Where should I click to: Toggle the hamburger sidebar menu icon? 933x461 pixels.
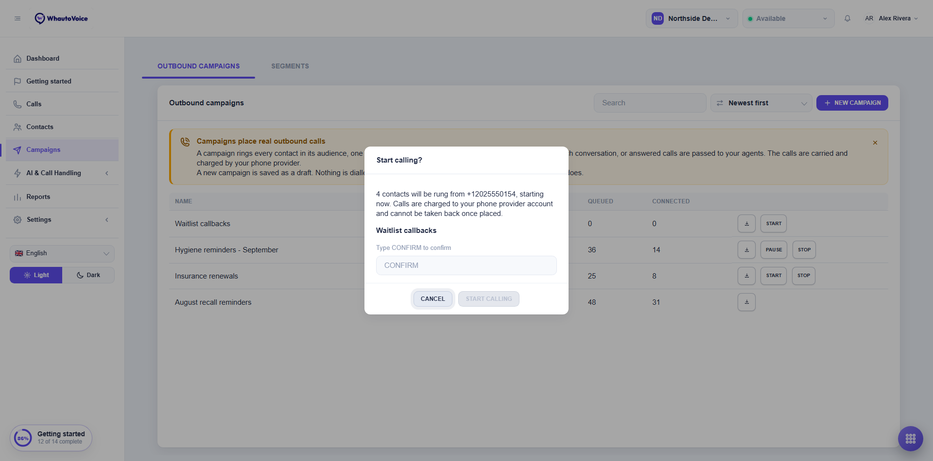pyautogui.click(x=17, y=18)
